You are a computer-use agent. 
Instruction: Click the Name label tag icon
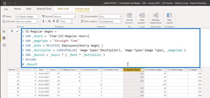[4, 16]
